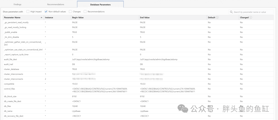Select _optimizer_use_stats_on_conventional_dml parameter
The image size is (278, 120).
pos(23,50)
